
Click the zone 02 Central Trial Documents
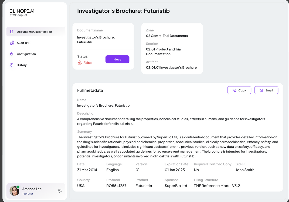click(167, 36)
